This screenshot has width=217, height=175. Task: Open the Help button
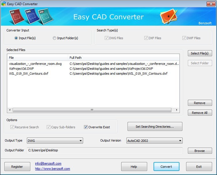(x=134, y=167)
